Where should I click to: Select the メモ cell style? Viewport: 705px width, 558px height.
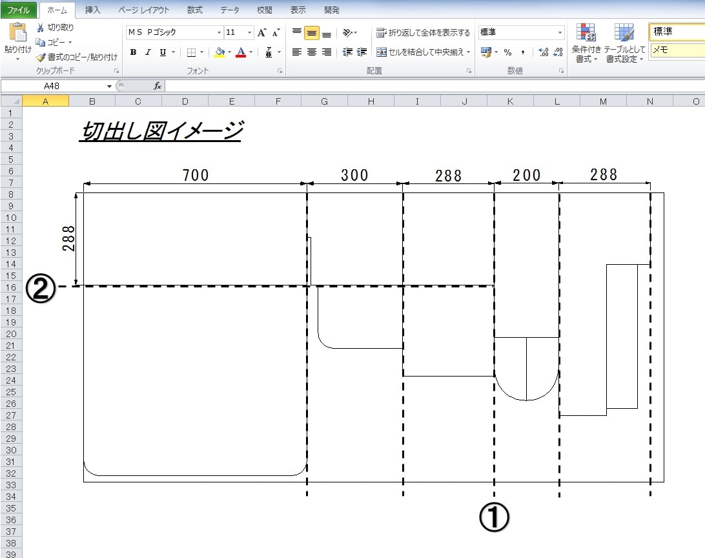pyautogui.click(x=677, y=50)
